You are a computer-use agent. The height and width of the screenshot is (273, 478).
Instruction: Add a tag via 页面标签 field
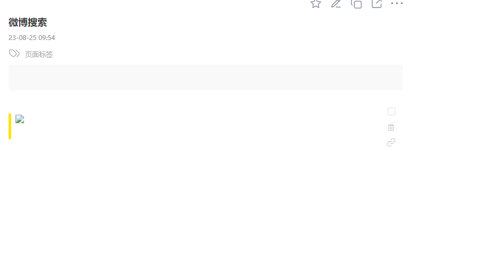click(39, 54)
